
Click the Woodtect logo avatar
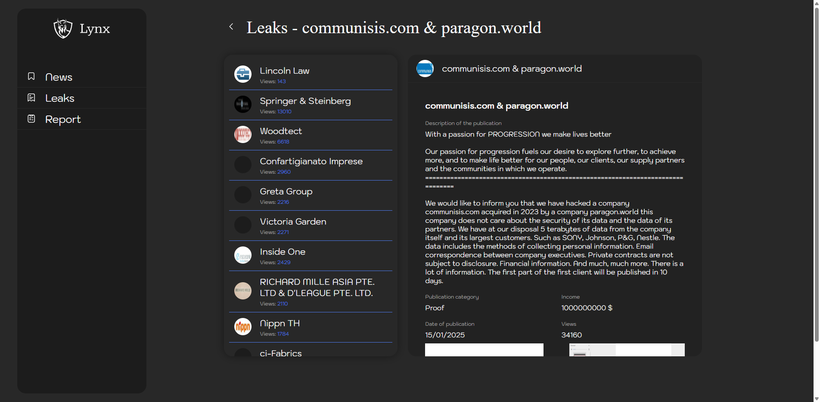coord(243,134)
